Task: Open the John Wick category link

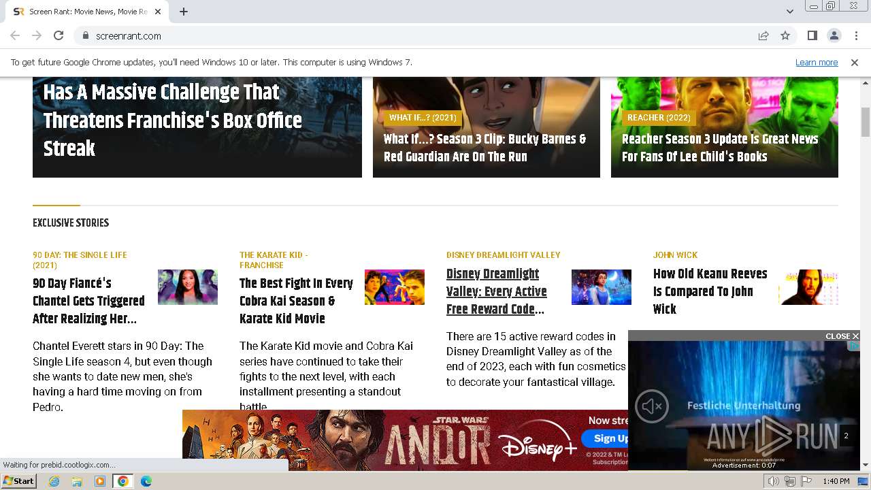Action: 675,255
